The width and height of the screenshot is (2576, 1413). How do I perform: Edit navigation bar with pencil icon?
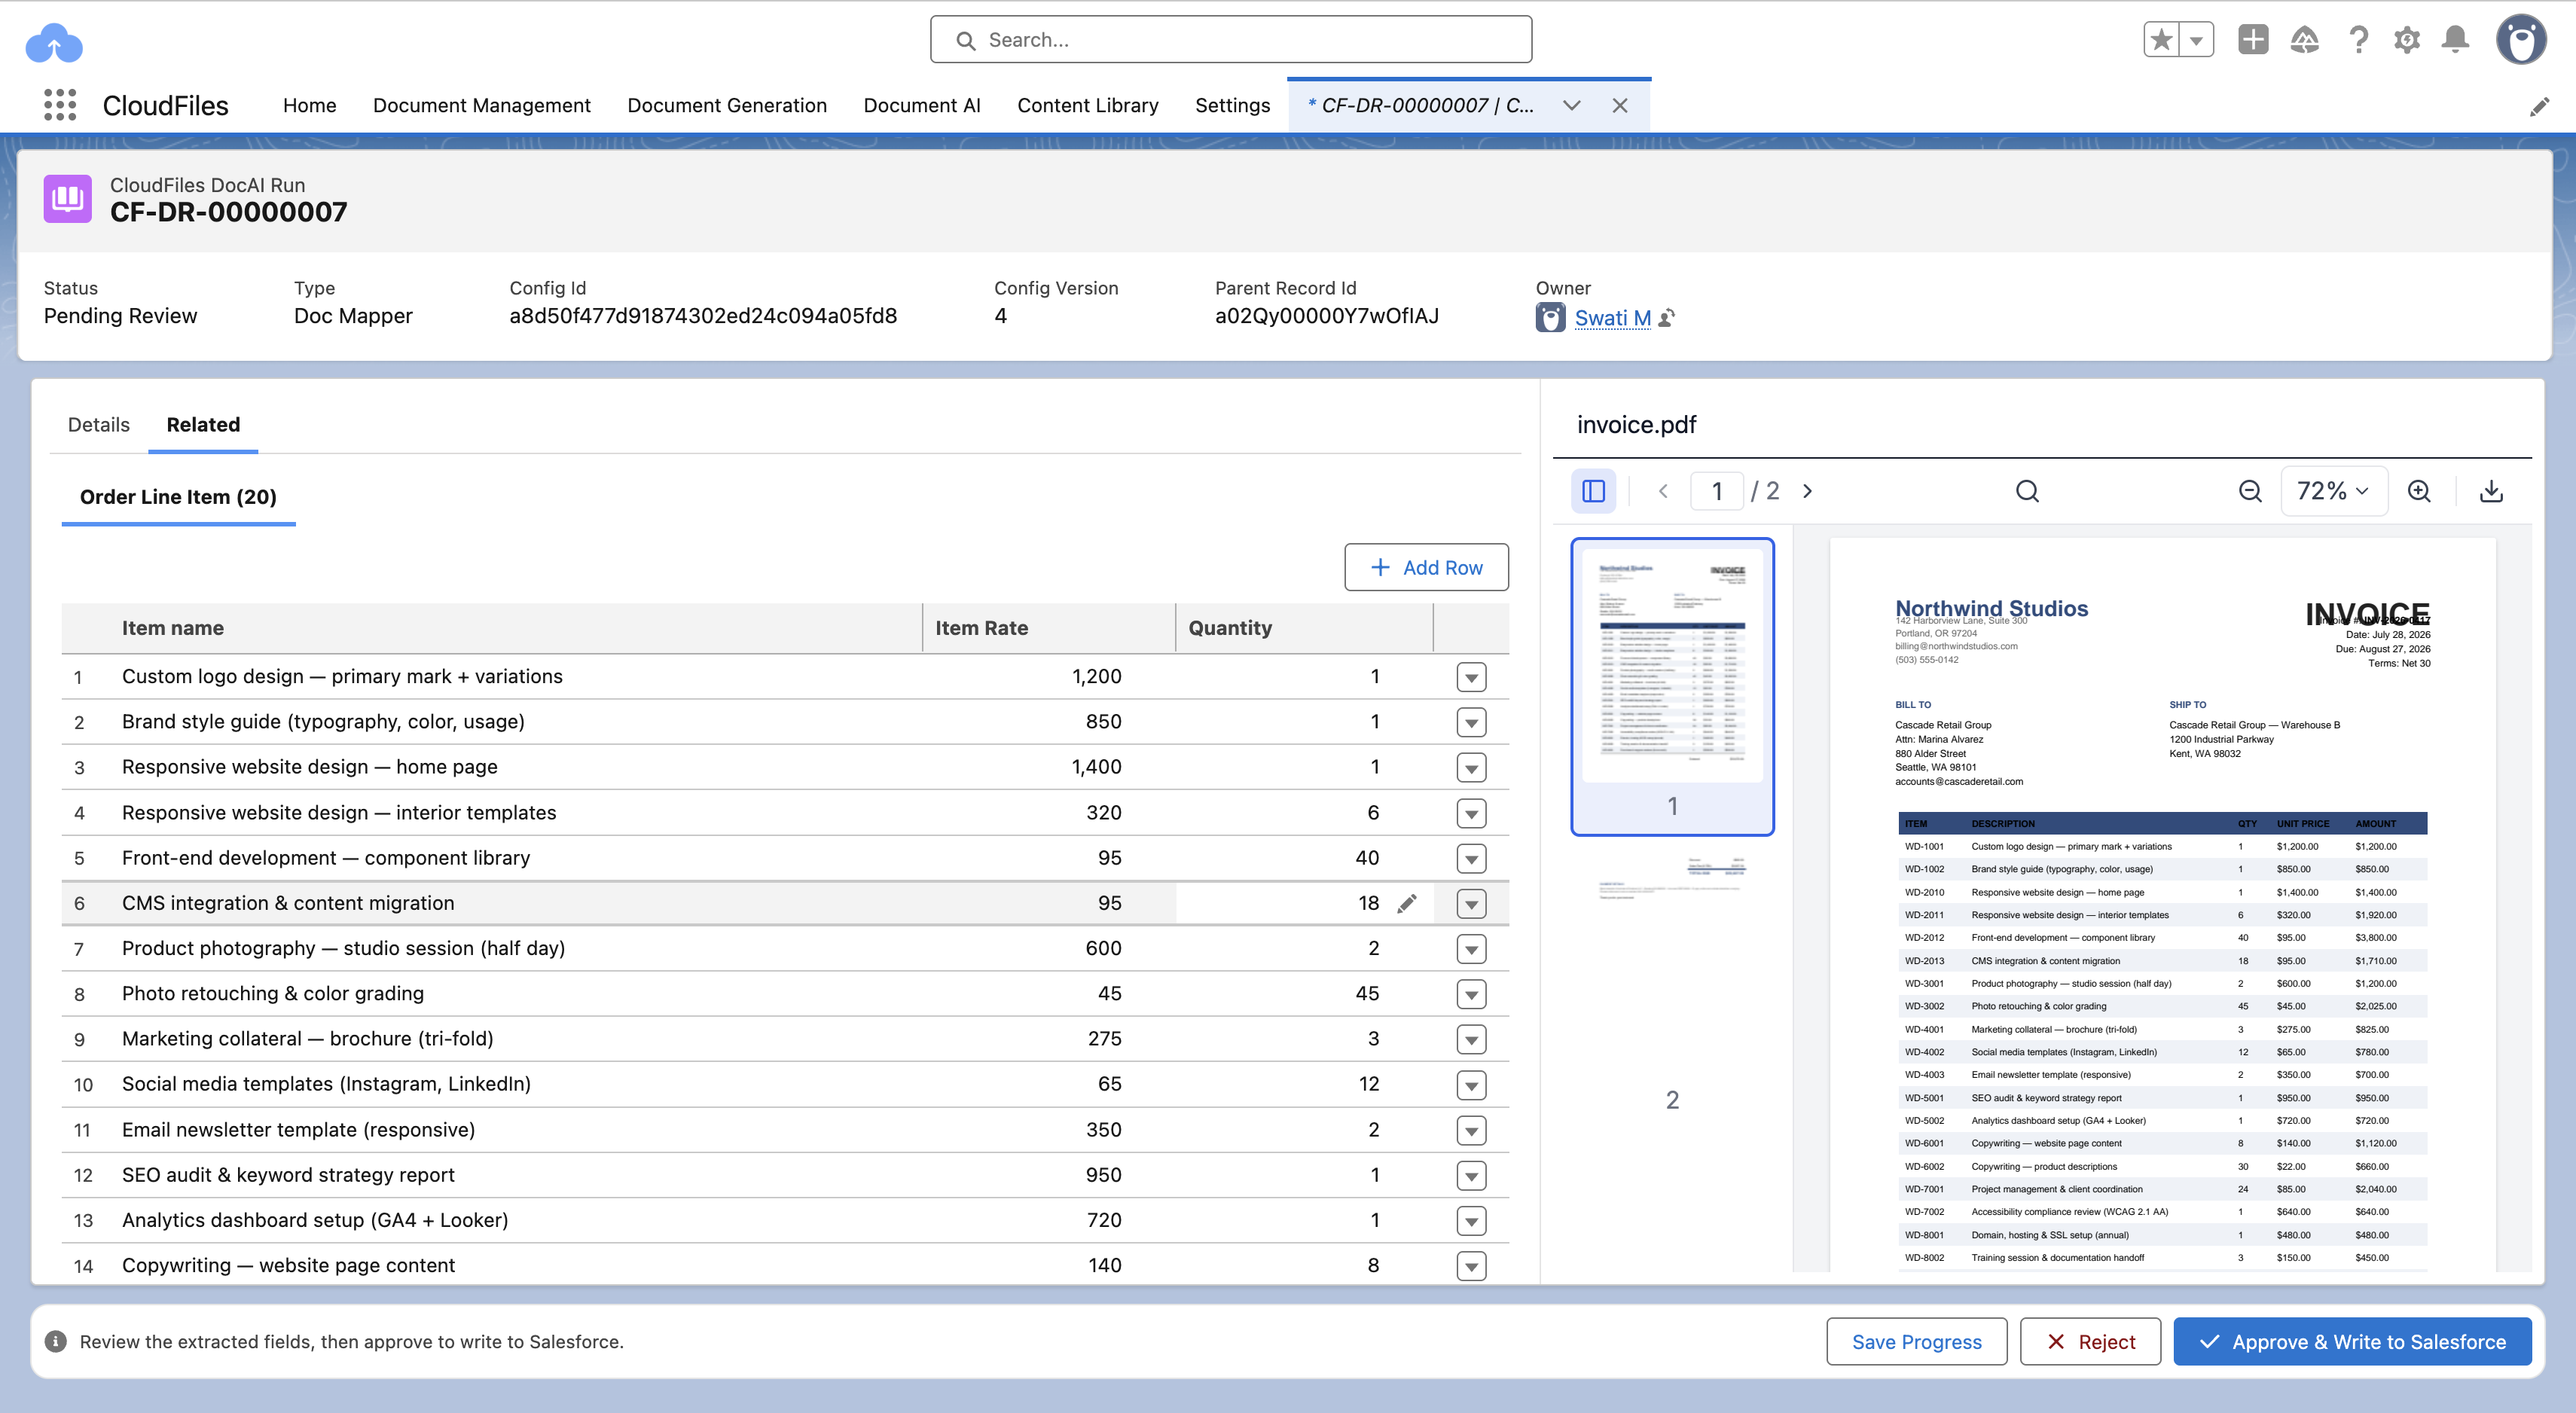[x=2539, y=106]
